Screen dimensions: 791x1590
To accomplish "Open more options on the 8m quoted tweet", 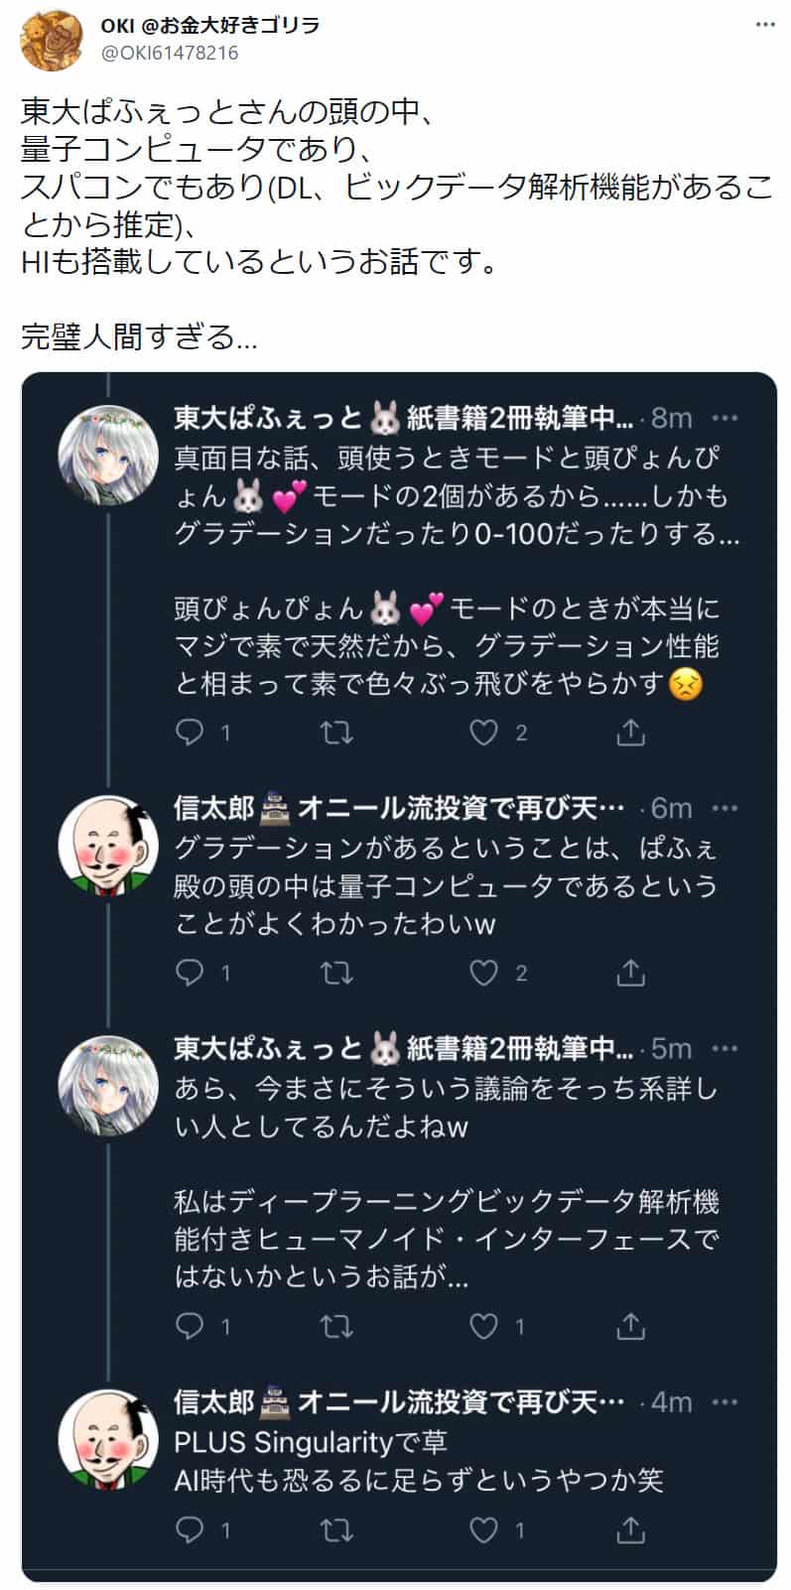I will pyautogui.click(x=725, y=418).
